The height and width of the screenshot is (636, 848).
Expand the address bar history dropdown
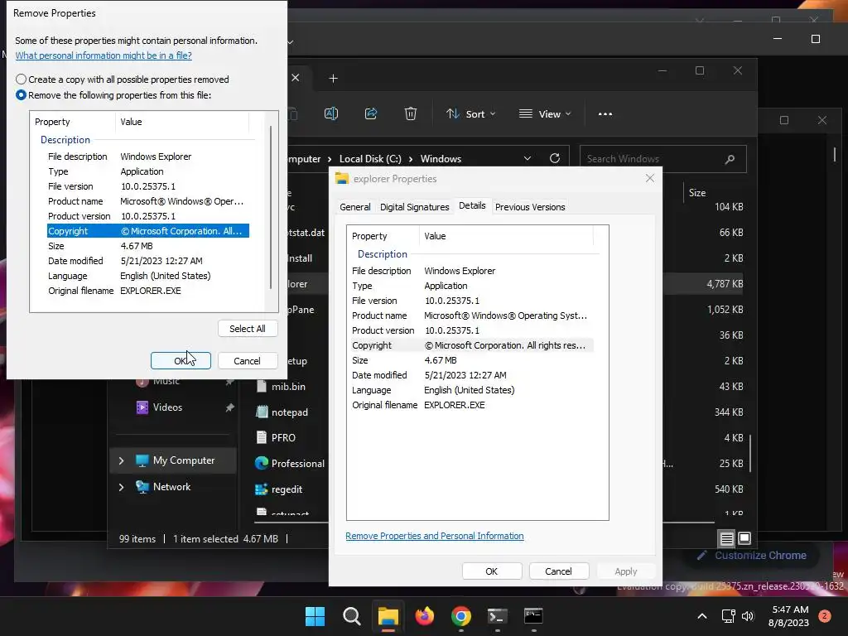pyautogui.click(x=528, y=158)
